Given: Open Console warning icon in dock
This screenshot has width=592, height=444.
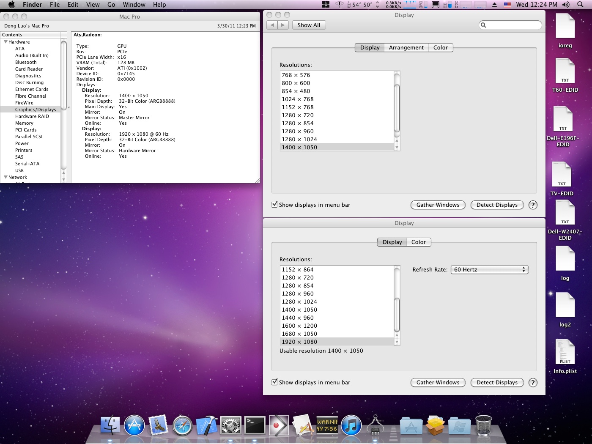Looking at the screenshot, I should tap(327, 425).
